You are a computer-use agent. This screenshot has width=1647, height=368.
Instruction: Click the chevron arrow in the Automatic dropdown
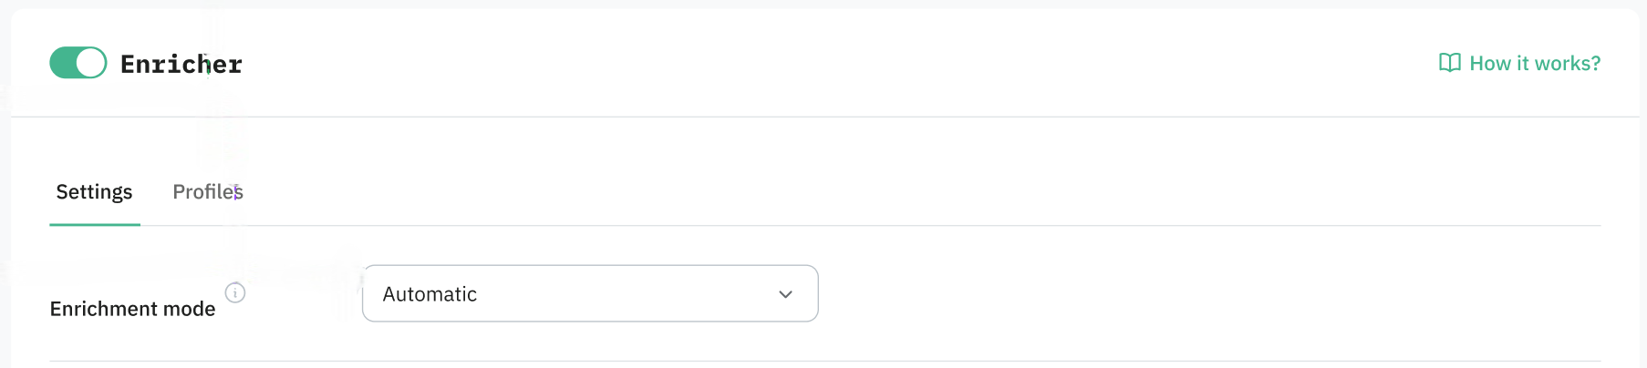tap(785, 294)
